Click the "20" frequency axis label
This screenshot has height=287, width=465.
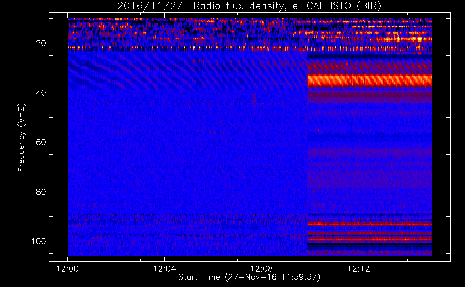(x=41, y=43)
